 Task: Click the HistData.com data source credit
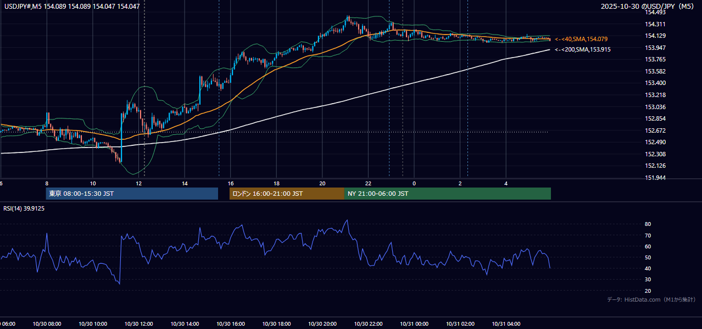tap(651, 299)
